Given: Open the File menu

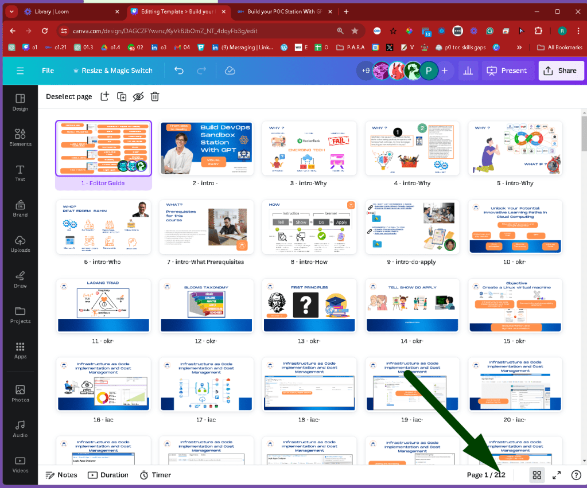Looking at the screenshot, I should point(48,71).
